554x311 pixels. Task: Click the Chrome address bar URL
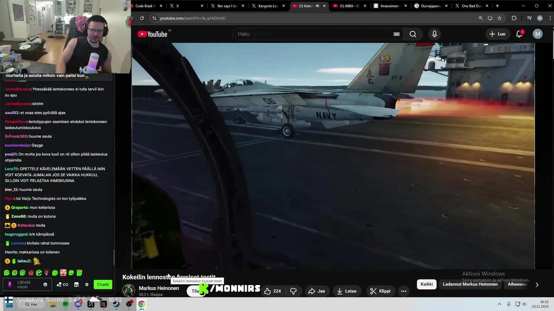coord(193,18)
